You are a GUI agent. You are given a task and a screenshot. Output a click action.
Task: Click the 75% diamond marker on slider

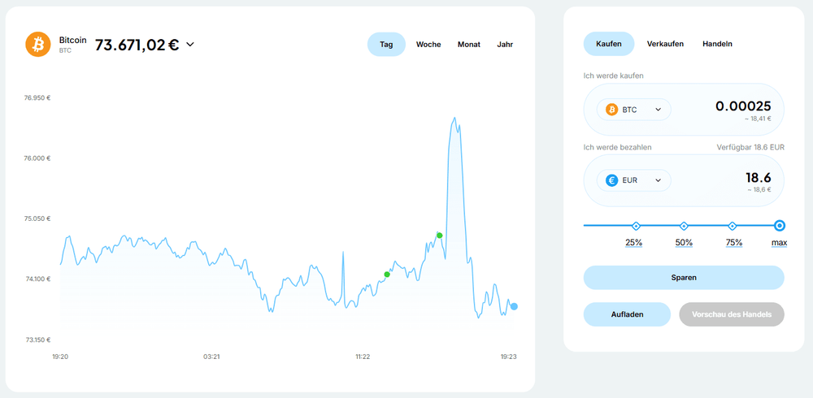(x=733, y=226)
